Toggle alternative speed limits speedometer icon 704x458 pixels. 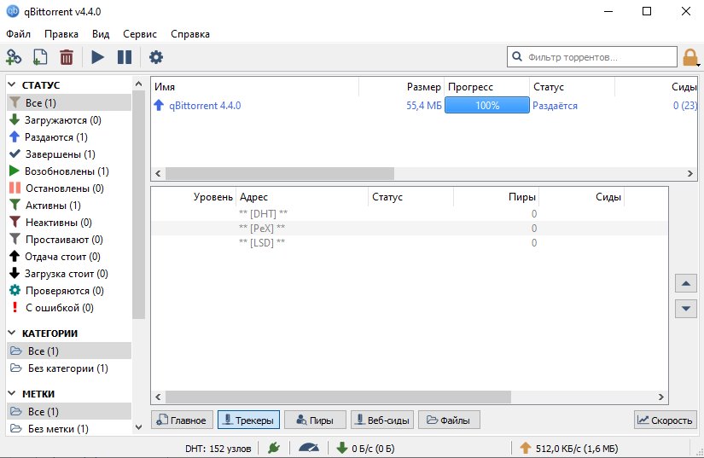pos(307,448)
